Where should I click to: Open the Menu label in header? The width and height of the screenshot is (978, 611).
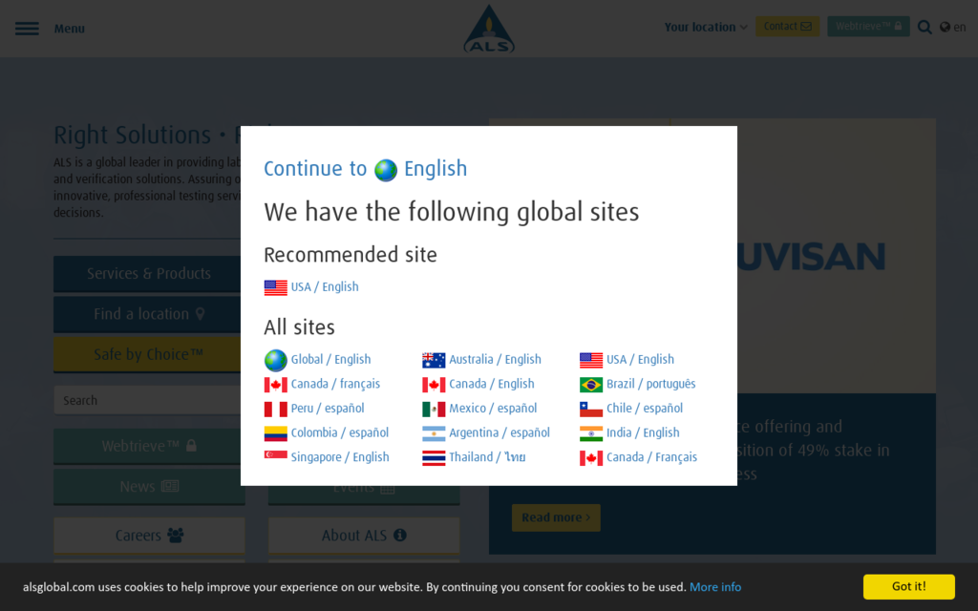point(69,29)
